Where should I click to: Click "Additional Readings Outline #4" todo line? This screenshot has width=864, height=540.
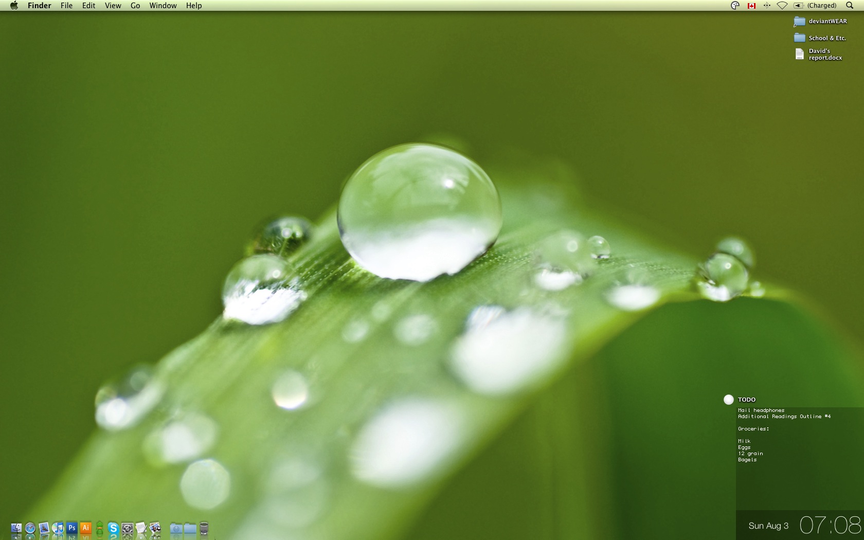(784, 417)
